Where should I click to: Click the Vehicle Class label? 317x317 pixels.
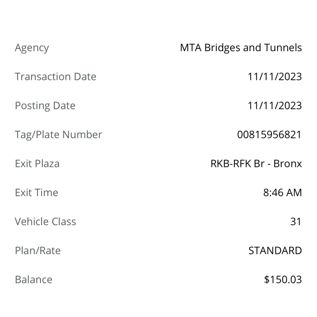(x=46, y=222)
